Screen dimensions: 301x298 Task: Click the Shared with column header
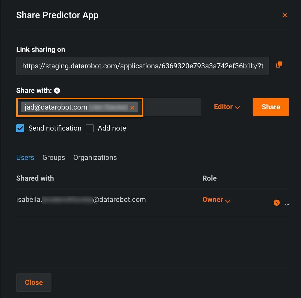tap(35, 178)
